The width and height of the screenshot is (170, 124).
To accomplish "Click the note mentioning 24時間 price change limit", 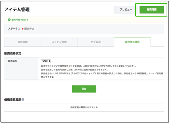I will tap(74, 70).
